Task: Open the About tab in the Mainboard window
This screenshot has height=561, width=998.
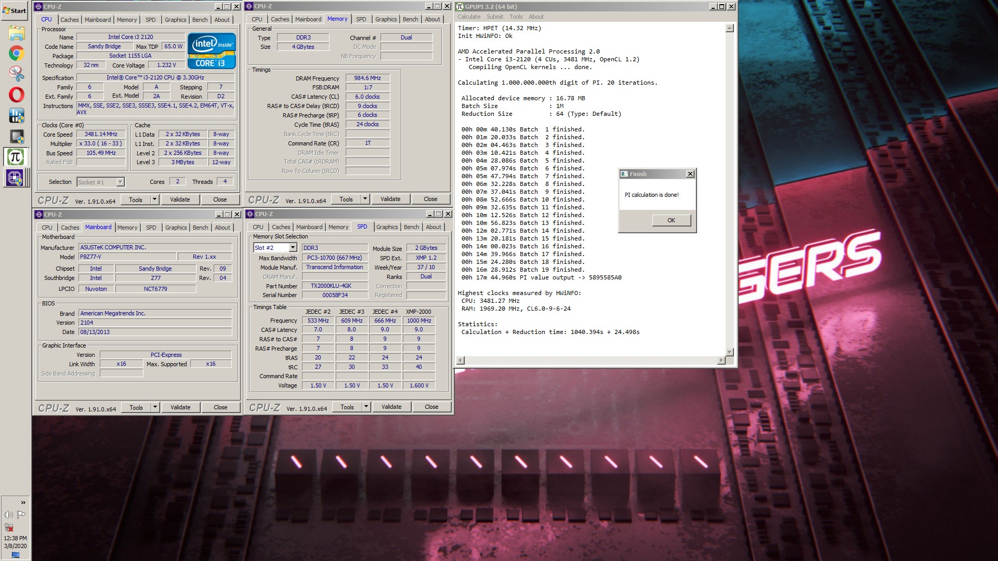Action: [222, 228]
